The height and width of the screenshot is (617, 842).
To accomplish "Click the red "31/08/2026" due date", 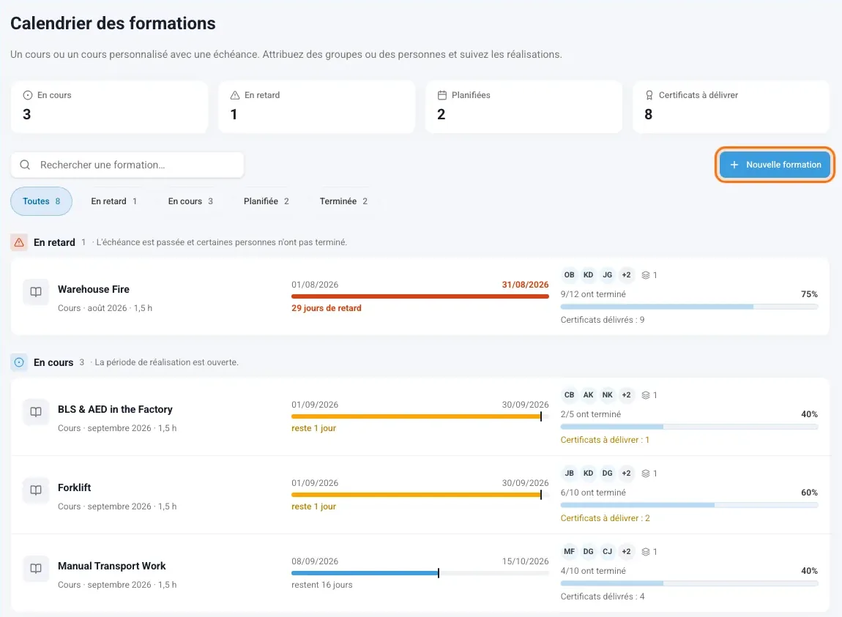I will (525, 285).
